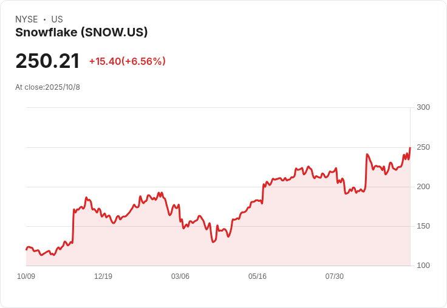Click the +15.40(+6.56%) price change
The height and width of the screenshot is (308, 447).
[127, 61]
